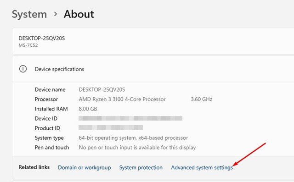294x182 pixels.
Task: Open the System protection link
Action: pos(141,167)
